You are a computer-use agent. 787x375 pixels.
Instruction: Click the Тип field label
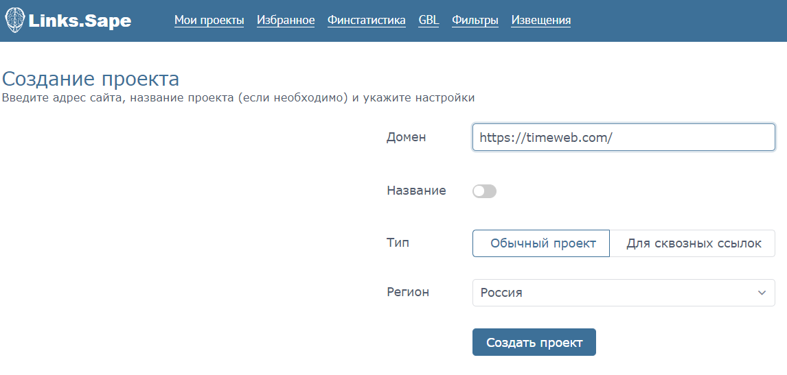click(398, 242)
